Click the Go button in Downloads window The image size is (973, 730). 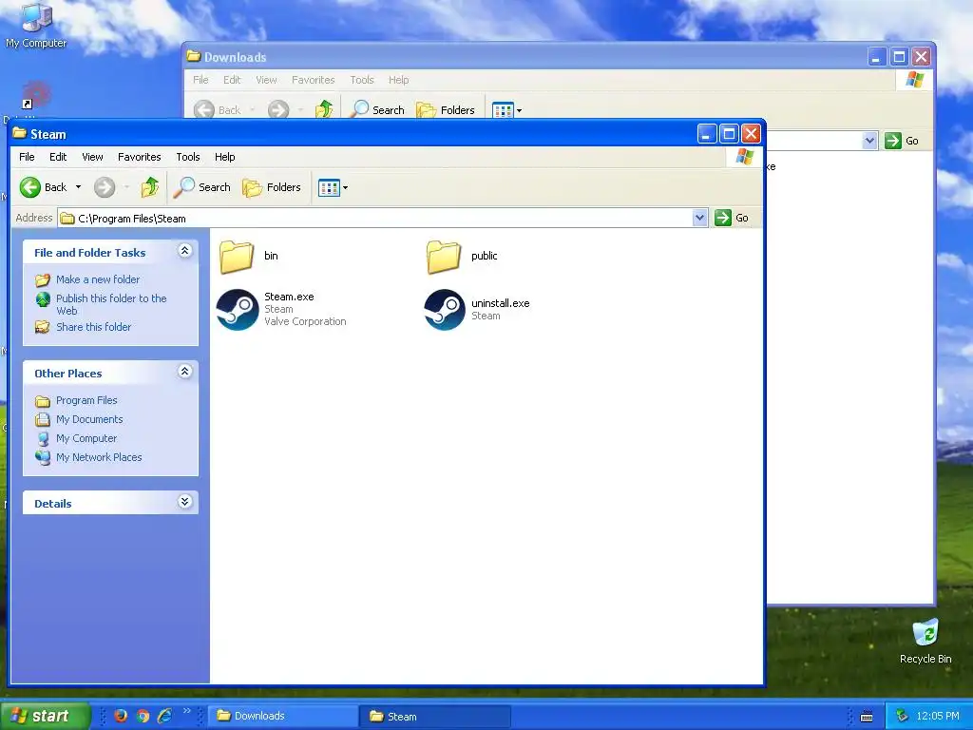[902, 141]
